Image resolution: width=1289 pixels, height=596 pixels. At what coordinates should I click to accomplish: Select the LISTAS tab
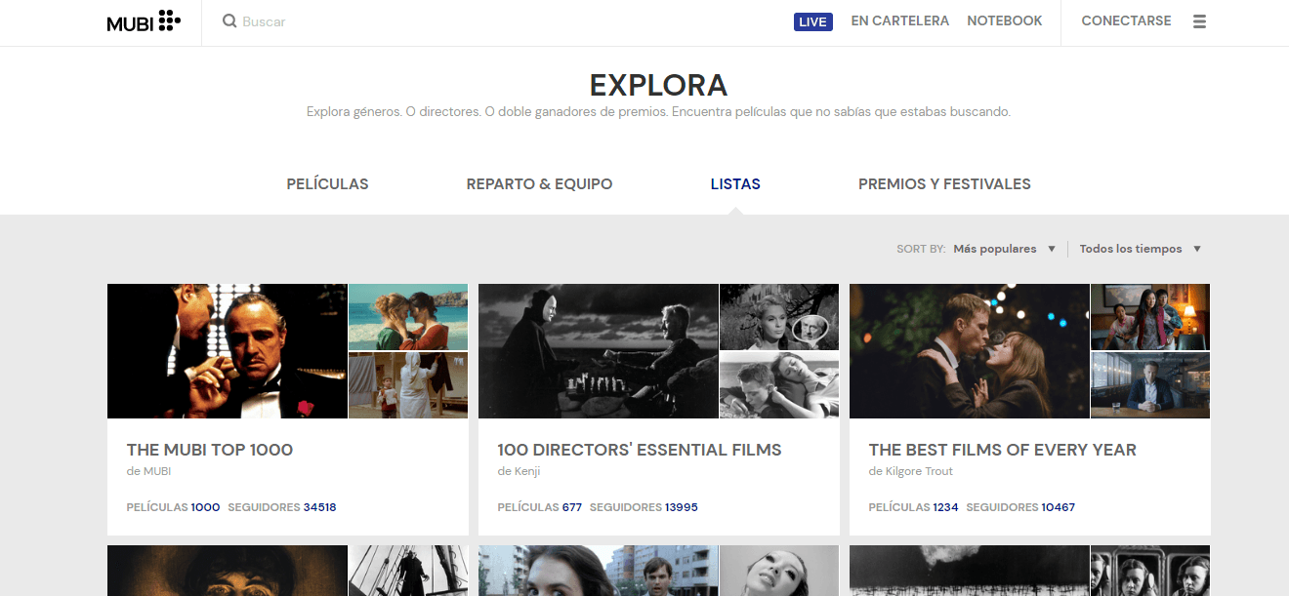735,183
